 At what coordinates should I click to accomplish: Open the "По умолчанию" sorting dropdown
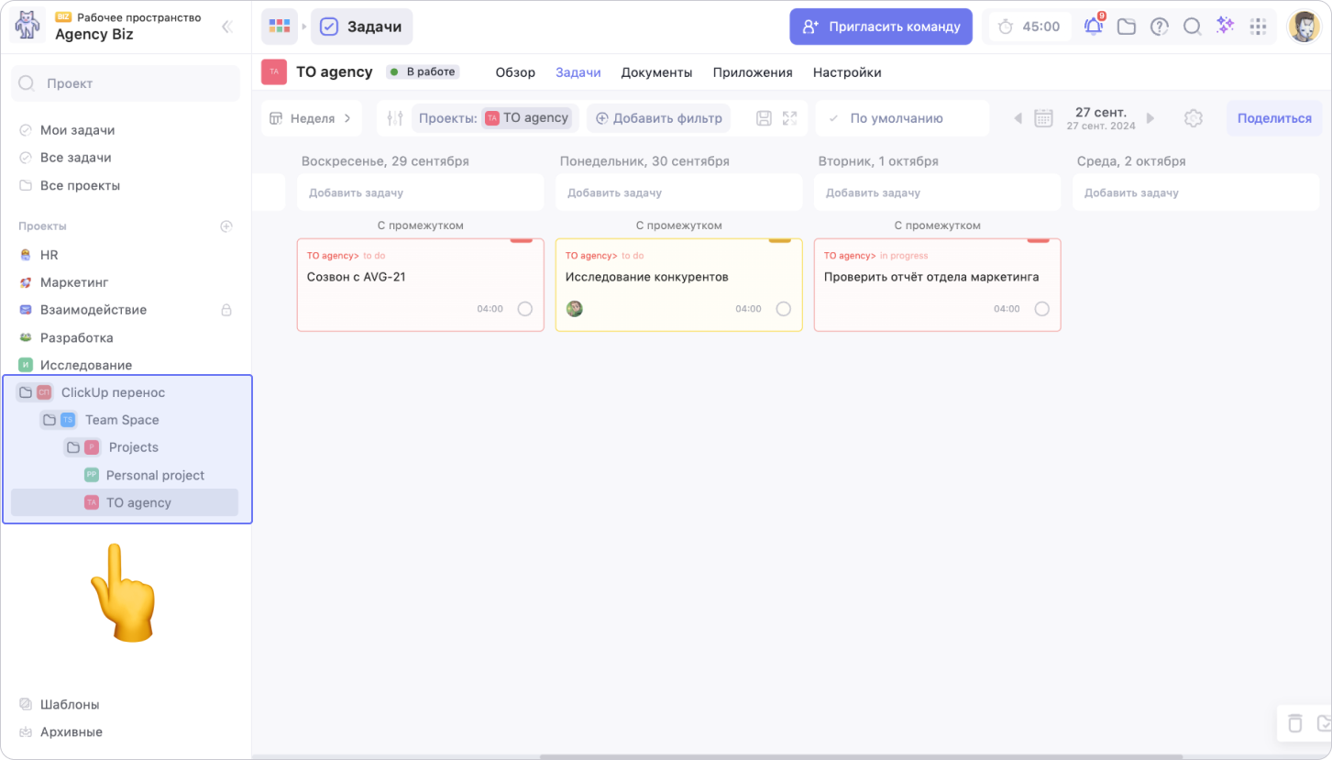coord(896,118)
